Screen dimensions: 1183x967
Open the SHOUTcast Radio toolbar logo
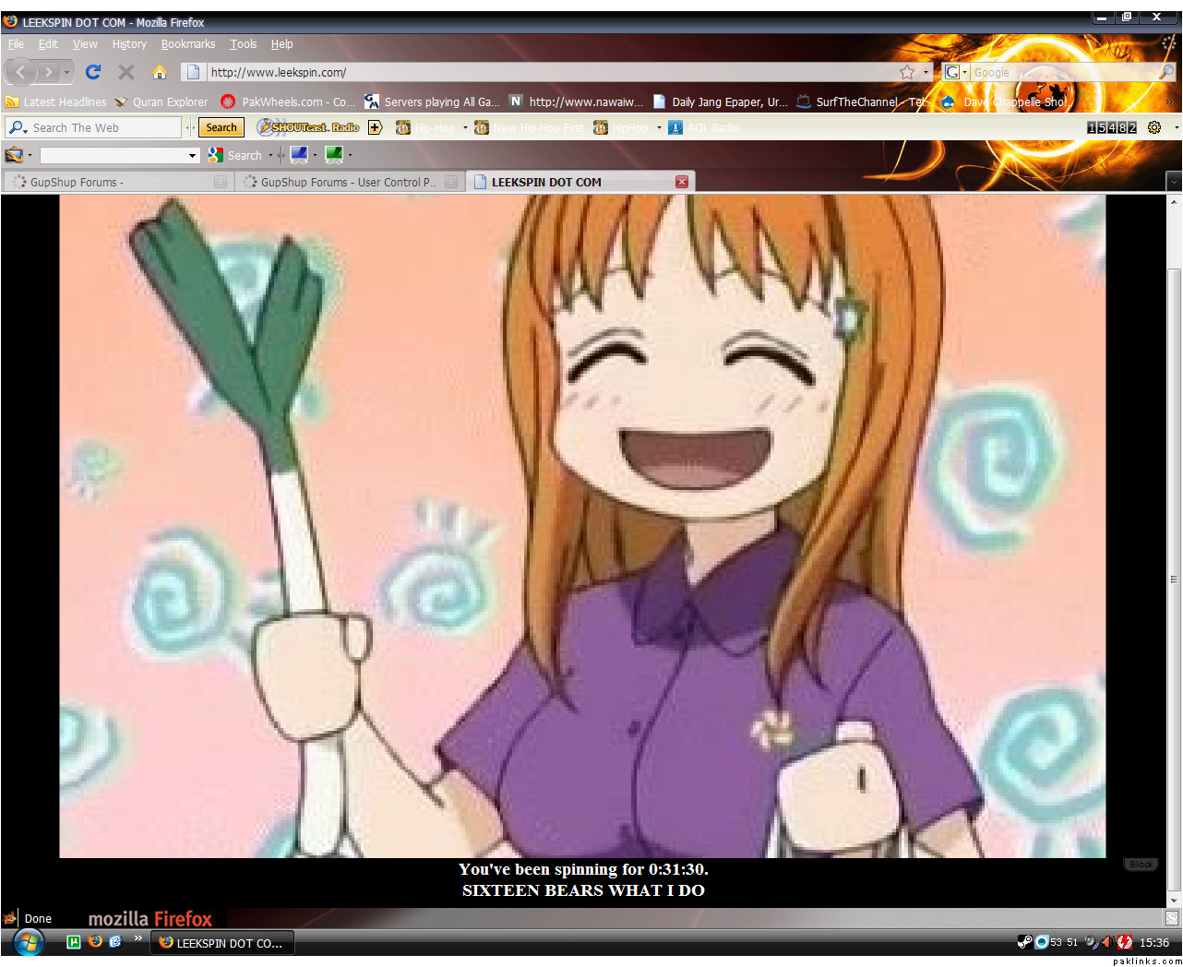click(309, 127)
